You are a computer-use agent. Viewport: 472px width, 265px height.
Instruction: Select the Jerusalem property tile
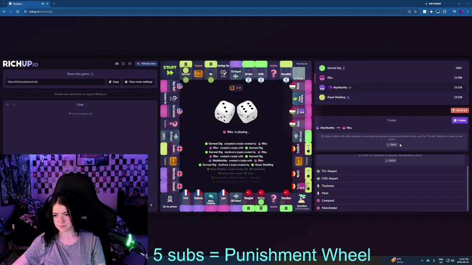(286, 70)
